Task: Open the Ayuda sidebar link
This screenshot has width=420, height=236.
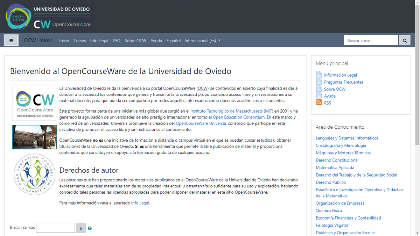Action: pos(330,96)
